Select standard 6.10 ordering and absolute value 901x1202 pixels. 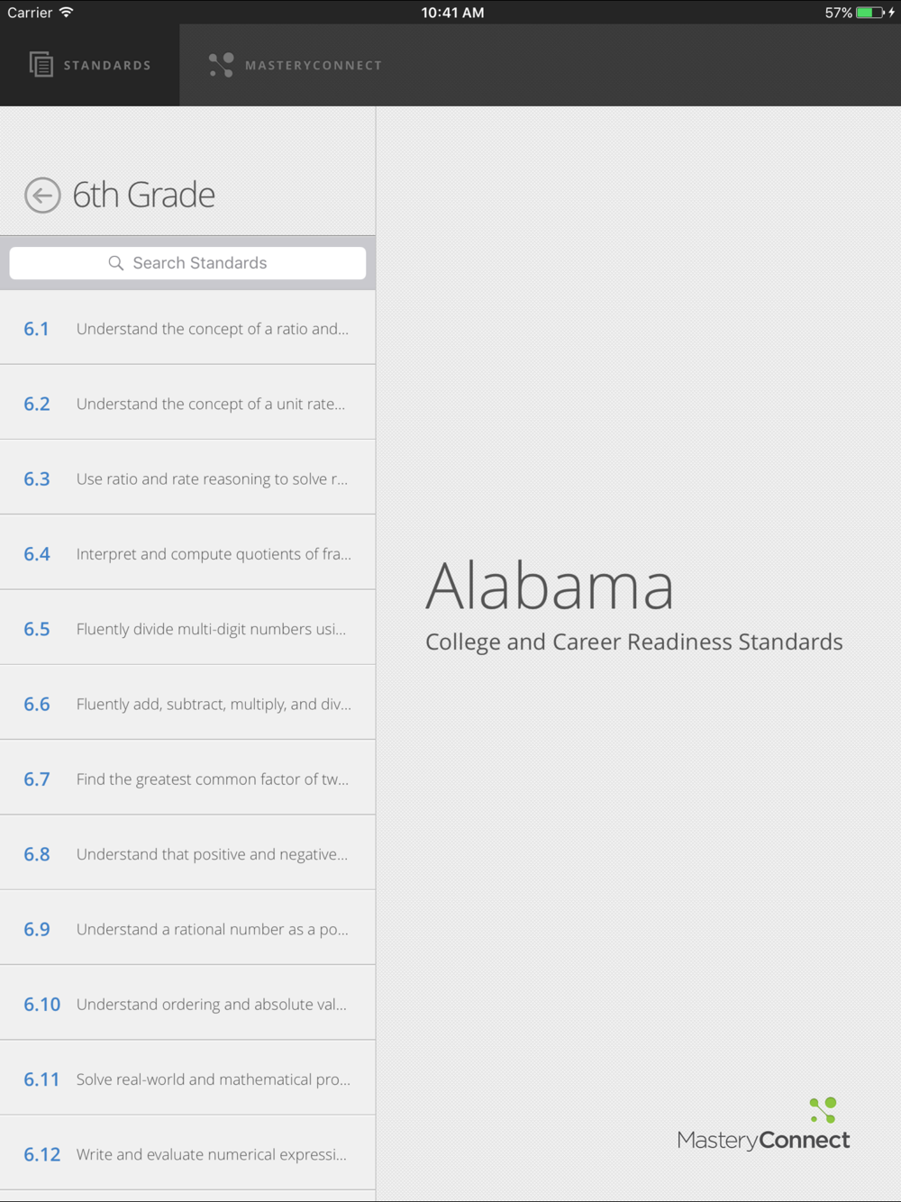point(187,1003)
